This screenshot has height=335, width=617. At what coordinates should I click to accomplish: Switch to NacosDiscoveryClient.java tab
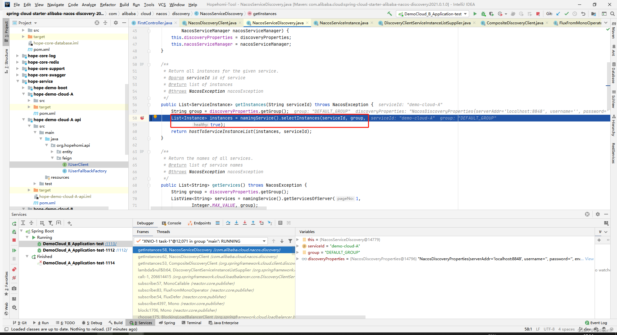tap(212, 23)
